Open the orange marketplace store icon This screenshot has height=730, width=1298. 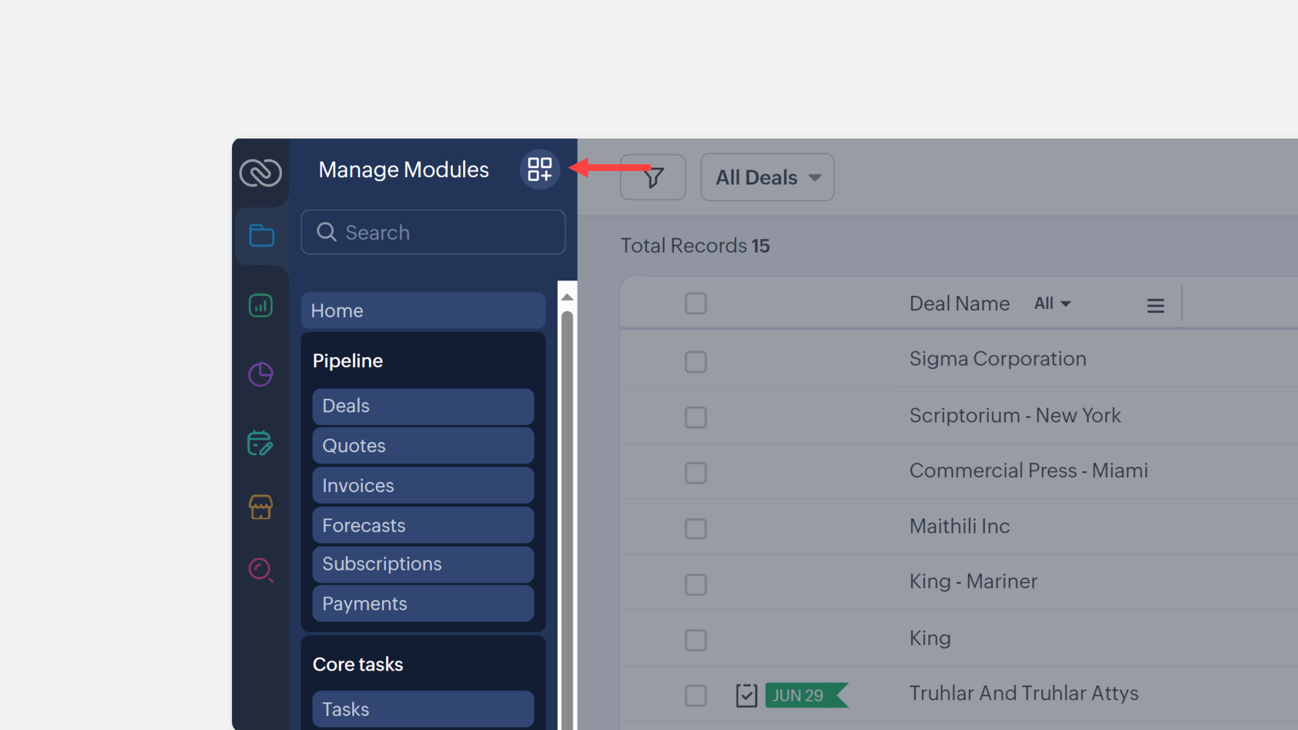(x=261, y=507)
